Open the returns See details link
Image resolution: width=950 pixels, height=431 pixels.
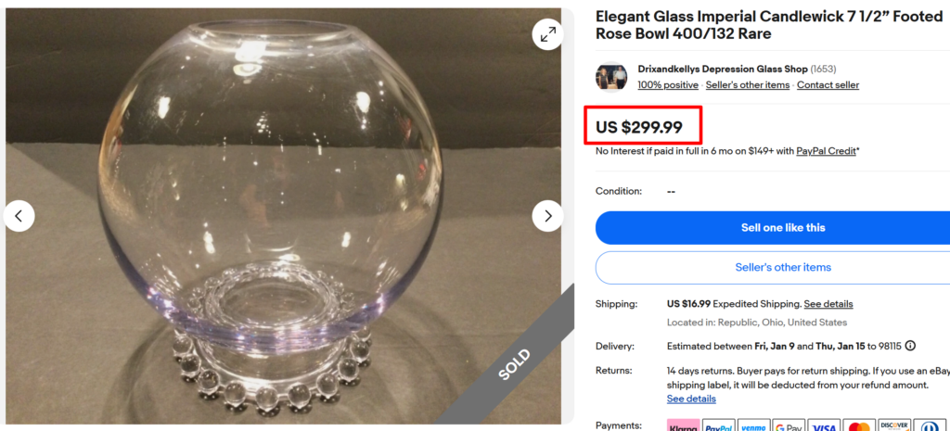[691, 399]
